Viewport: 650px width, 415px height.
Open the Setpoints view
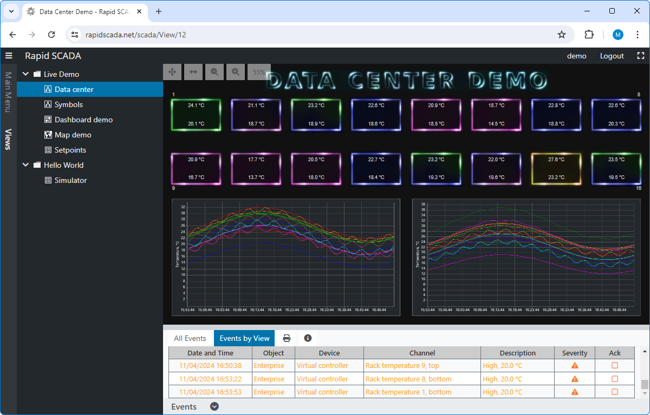tap(90, 150)
